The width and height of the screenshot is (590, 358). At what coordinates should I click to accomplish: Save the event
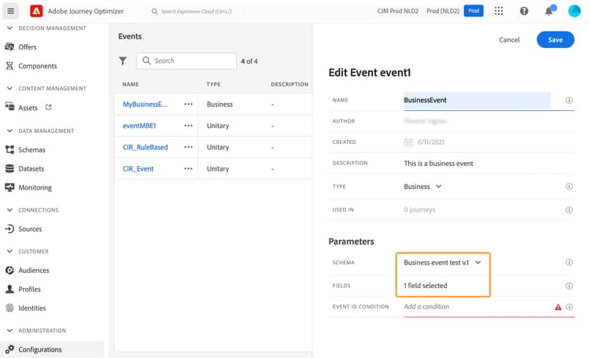[x=555, y=40]
